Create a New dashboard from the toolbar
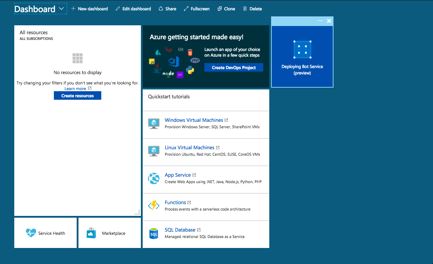Screen dimensions: 433x264 point(90,9)
